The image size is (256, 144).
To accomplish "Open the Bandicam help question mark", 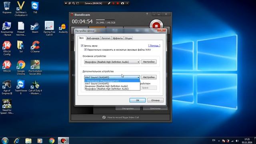I will coord(147,14).
